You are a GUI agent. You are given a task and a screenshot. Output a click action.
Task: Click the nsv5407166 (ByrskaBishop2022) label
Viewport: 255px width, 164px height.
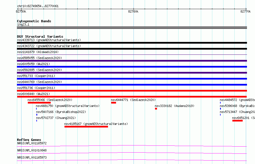[x=61, y=112]
